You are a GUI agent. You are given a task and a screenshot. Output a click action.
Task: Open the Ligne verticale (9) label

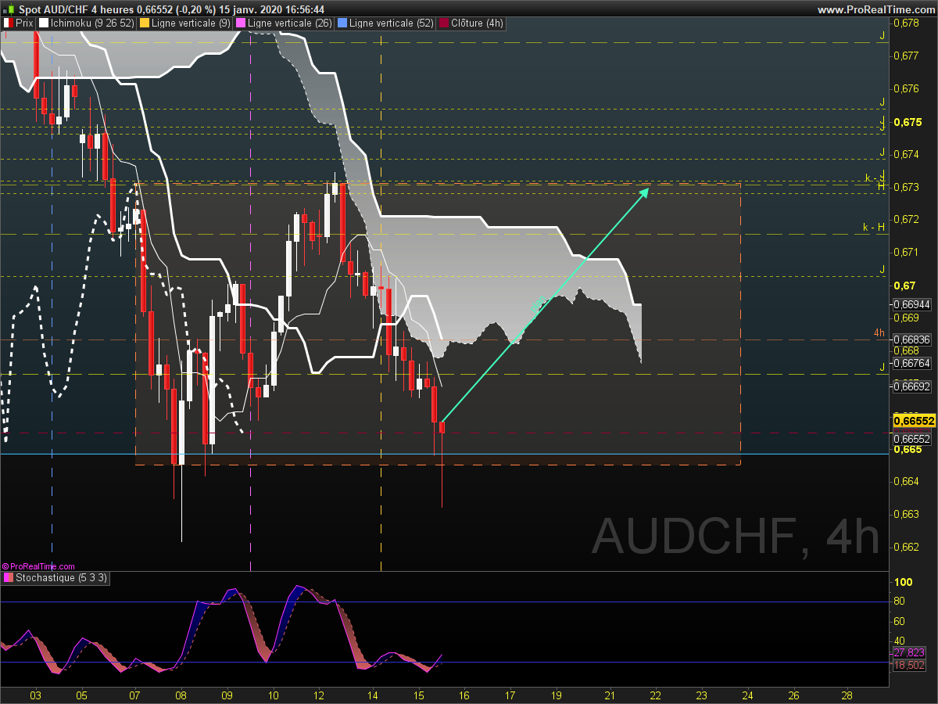[191, 23]
